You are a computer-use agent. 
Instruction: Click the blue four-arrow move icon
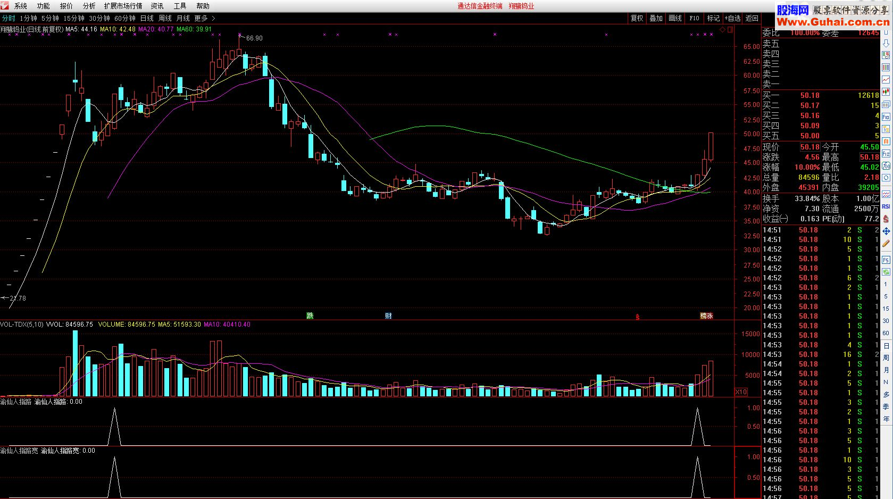coord(886,231)
